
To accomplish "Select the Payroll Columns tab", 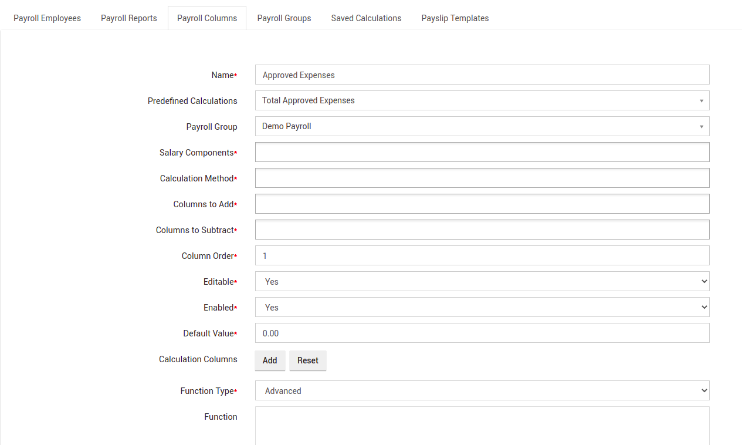I will (207, 18).
